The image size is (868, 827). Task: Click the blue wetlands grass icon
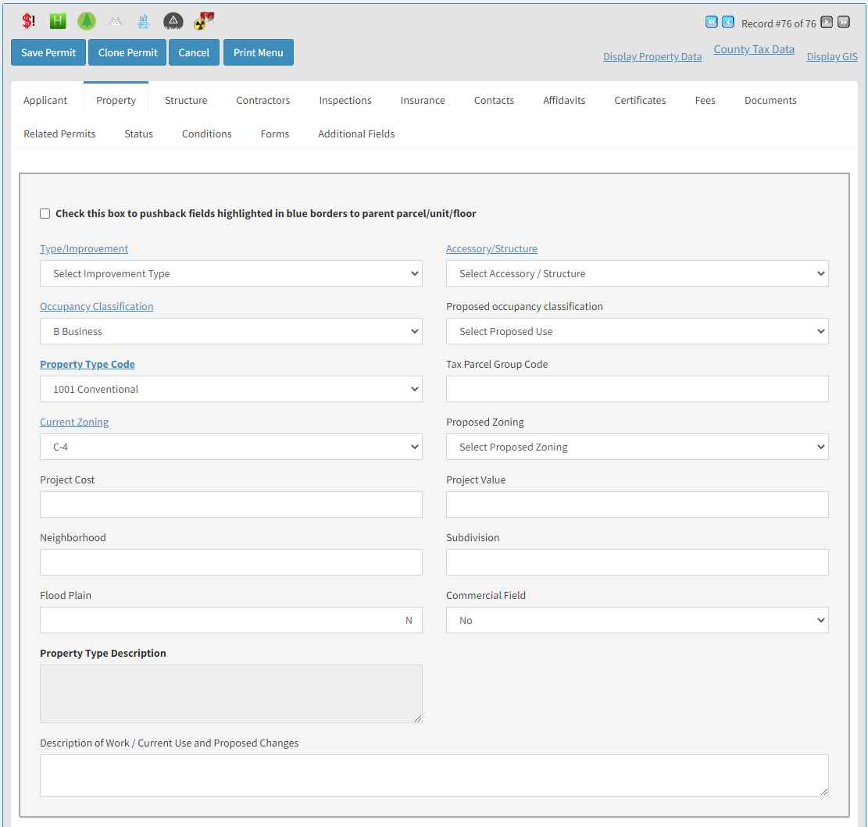(144, 22)
